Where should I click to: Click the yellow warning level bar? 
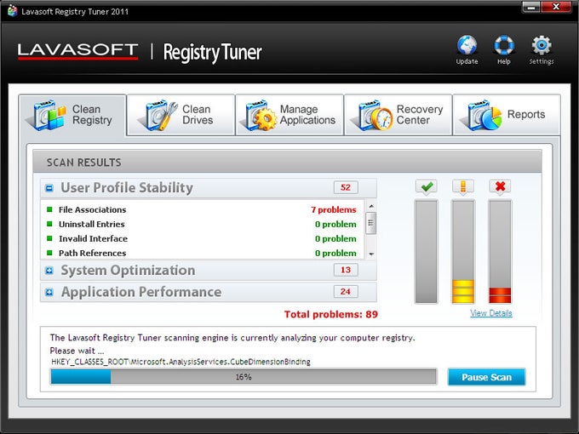pyautogui.click(x=463, y=252)
